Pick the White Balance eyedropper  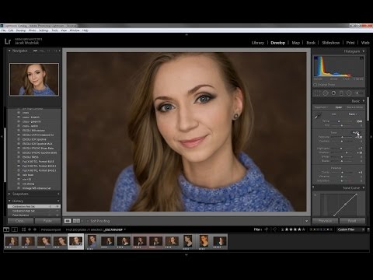pyautogui.click(x=318, y=117)
